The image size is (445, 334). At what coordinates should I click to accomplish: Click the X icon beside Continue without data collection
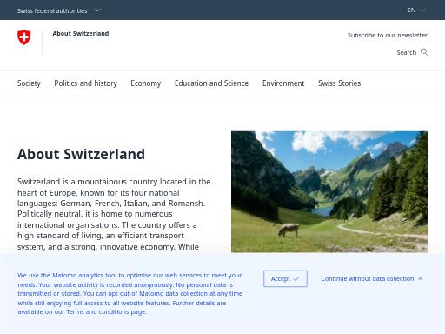click(x=420, y=278)
